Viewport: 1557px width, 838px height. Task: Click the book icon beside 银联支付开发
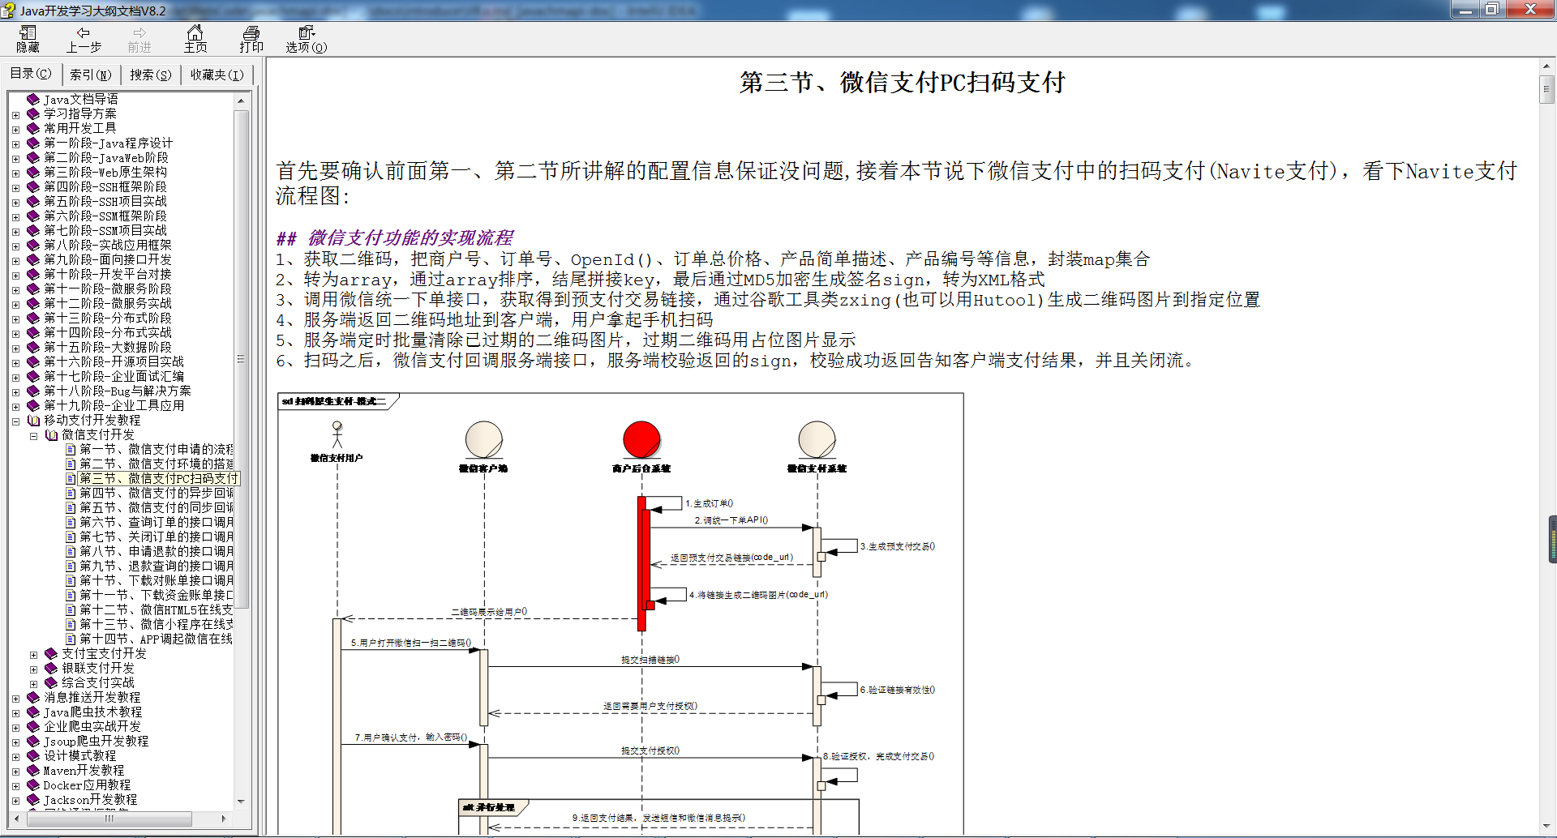point(51,669)
